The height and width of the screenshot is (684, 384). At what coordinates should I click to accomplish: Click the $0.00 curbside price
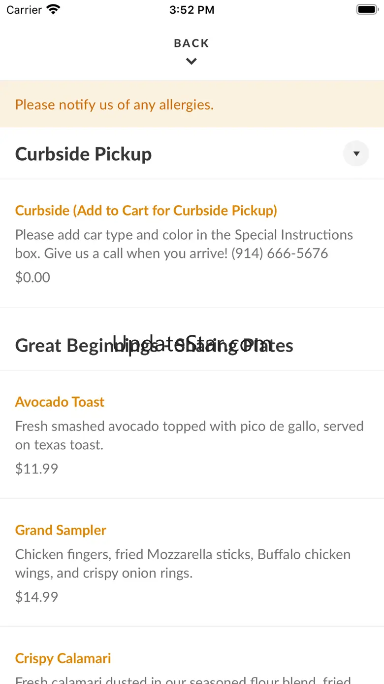tap(32, 277)
